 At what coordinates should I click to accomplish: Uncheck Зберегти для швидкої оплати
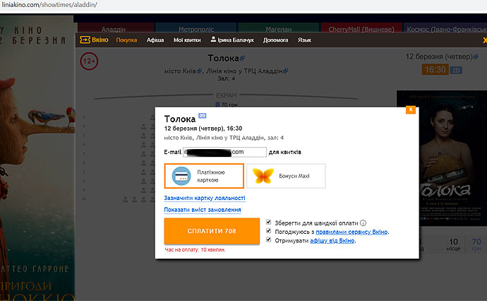269,223
